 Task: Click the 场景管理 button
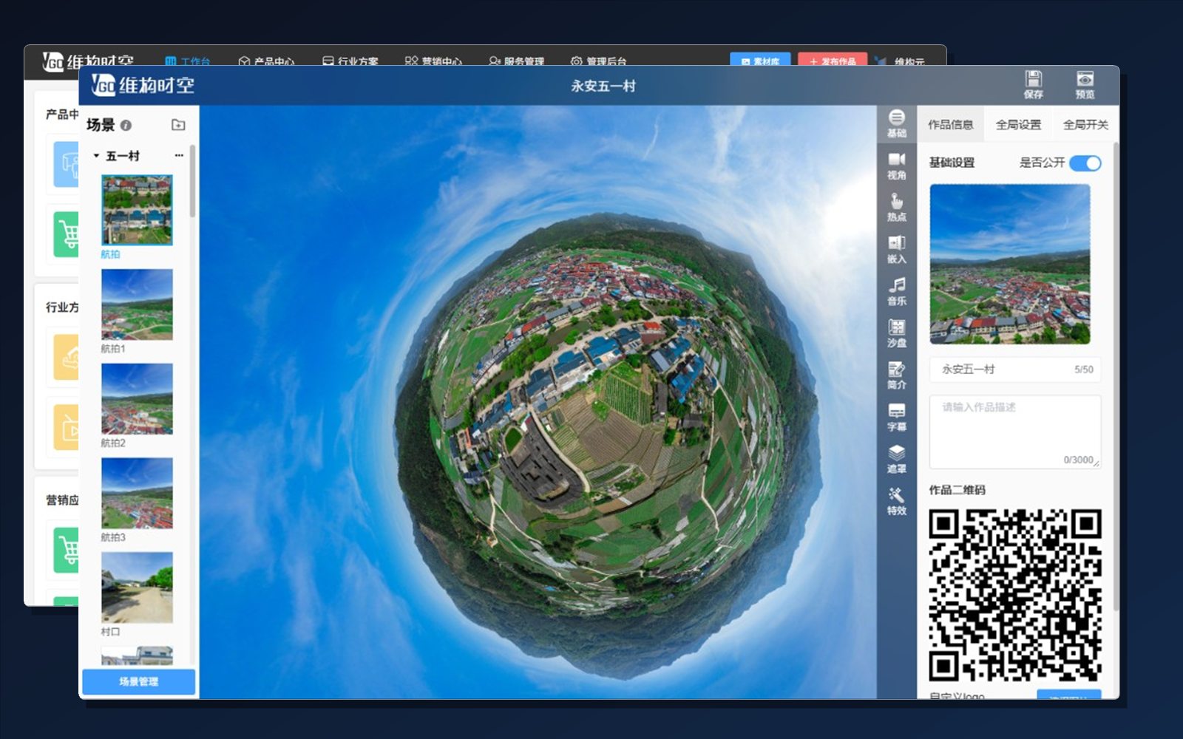click(138, 681)
